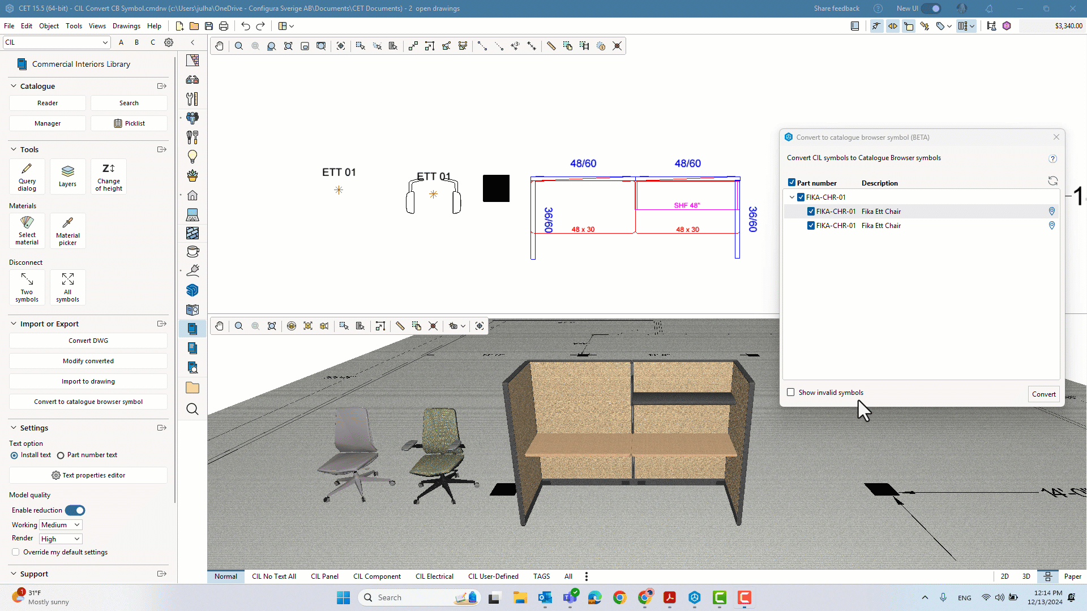Open Chrome from the taskbar
This screenshot has height=611, width=1087.
coord(619,597)
